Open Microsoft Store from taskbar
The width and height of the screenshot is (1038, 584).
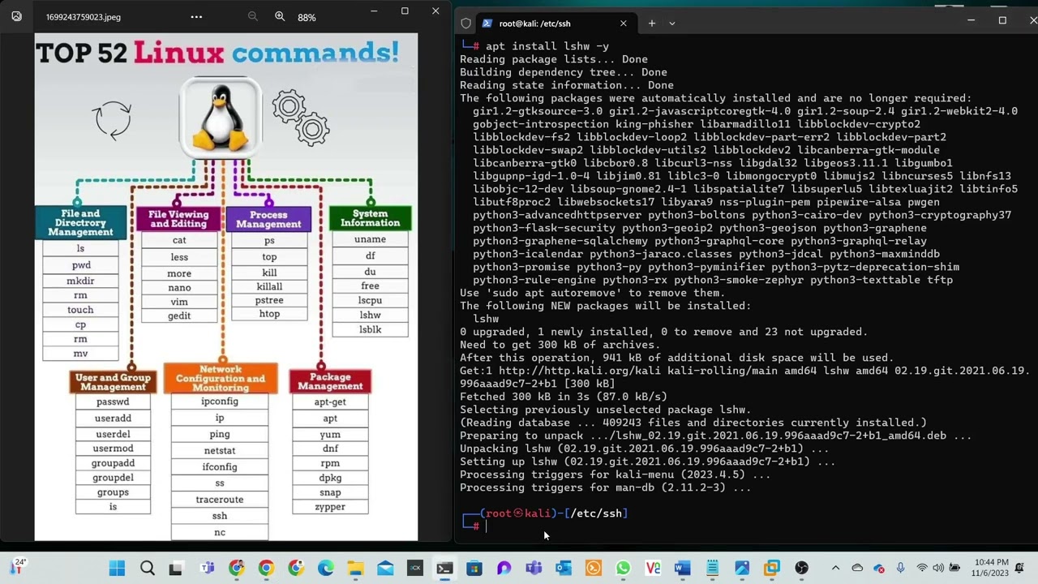pyautogui.click(x=474, y=568)
